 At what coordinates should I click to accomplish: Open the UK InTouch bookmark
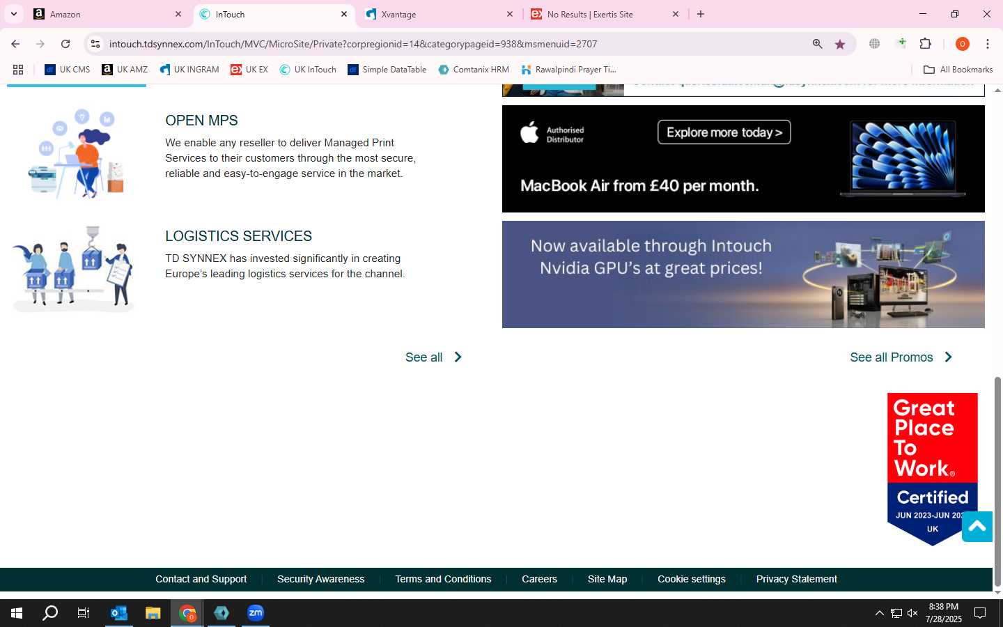click(308, 70)
